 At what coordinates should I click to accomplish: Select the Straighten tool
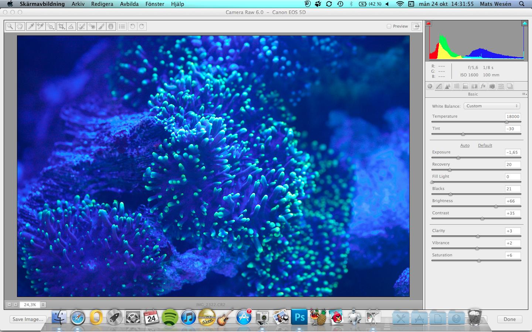[71, 26]
